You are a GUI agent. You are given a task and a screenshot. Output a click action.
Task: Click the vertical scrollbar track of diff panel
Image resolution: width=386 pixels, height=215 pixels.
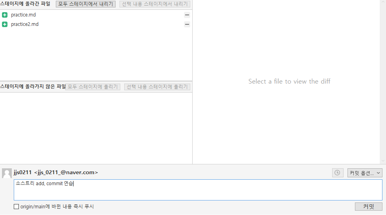383,78
